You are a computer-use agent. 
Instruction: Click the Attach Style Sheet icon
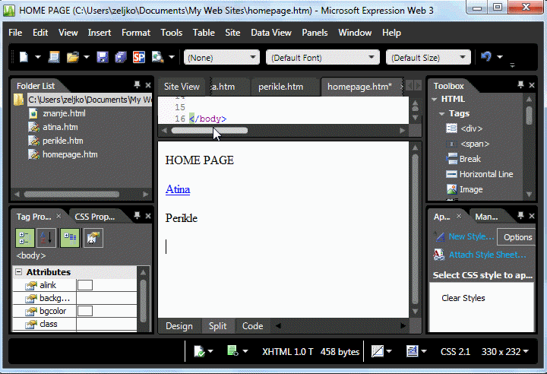[439, 255]
